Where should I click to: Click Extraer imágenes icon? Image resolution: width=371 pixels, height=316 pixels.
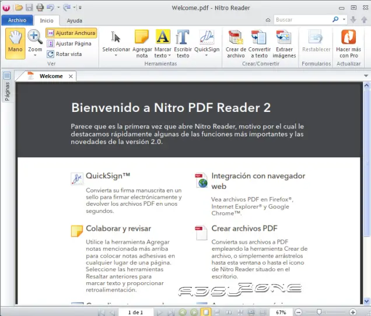(x=284, y=37)
